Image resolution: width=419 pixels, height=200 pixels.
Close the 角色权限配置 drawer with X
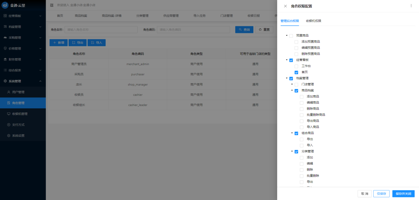[285, 6]
